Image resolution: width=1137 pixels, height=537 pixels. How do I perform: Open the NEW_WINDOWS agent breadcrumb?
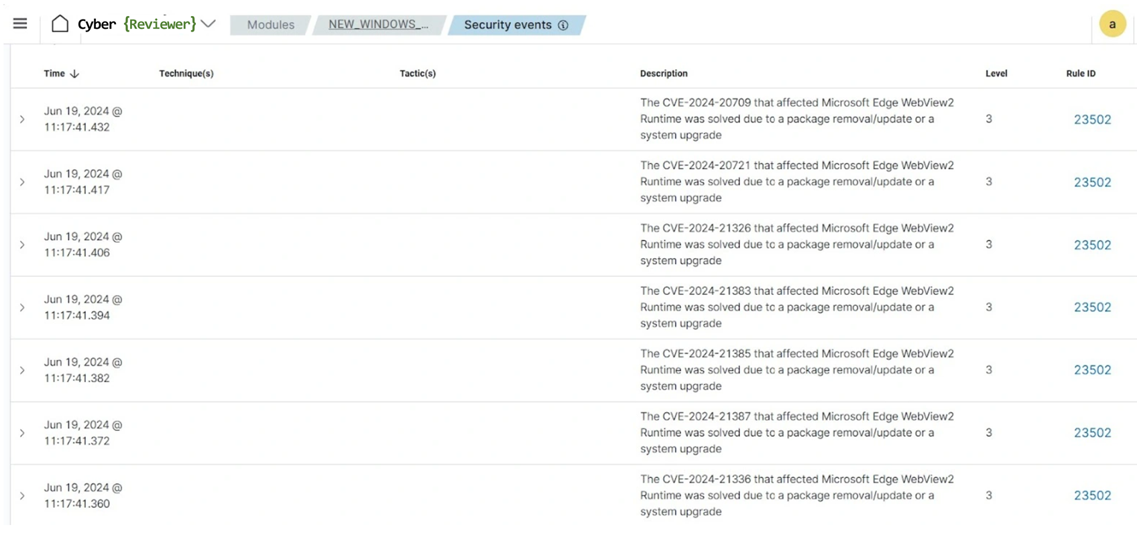(378, 25)
